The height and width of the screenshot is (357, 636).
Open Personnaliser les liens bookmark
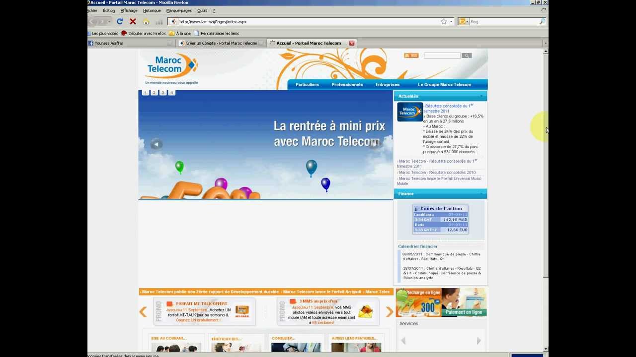click(x=216, y=33)
